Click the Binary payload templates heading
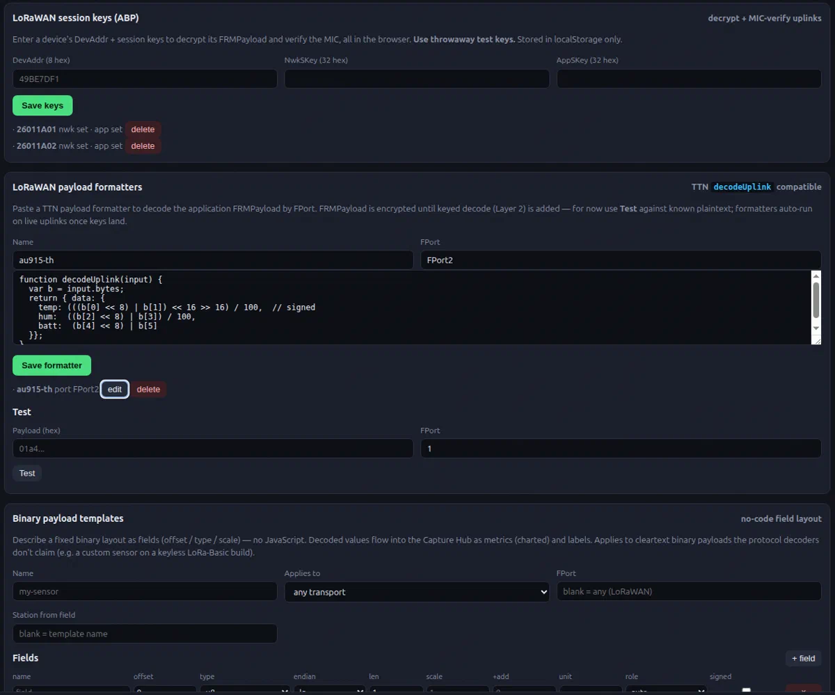Screen dimensions: 835x695 tap(68, 518)
